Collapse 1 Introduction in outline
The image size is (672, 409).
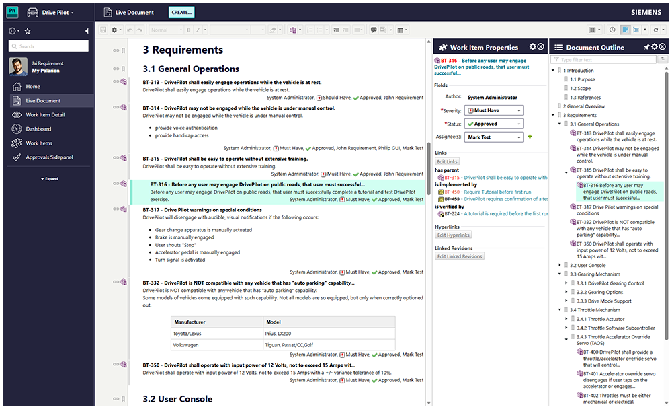(553, 70)
